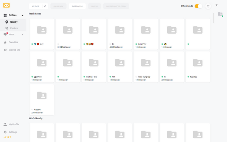
Task: Click the pencil edit icon beside My Type
Action: click(x=45, y=6)
